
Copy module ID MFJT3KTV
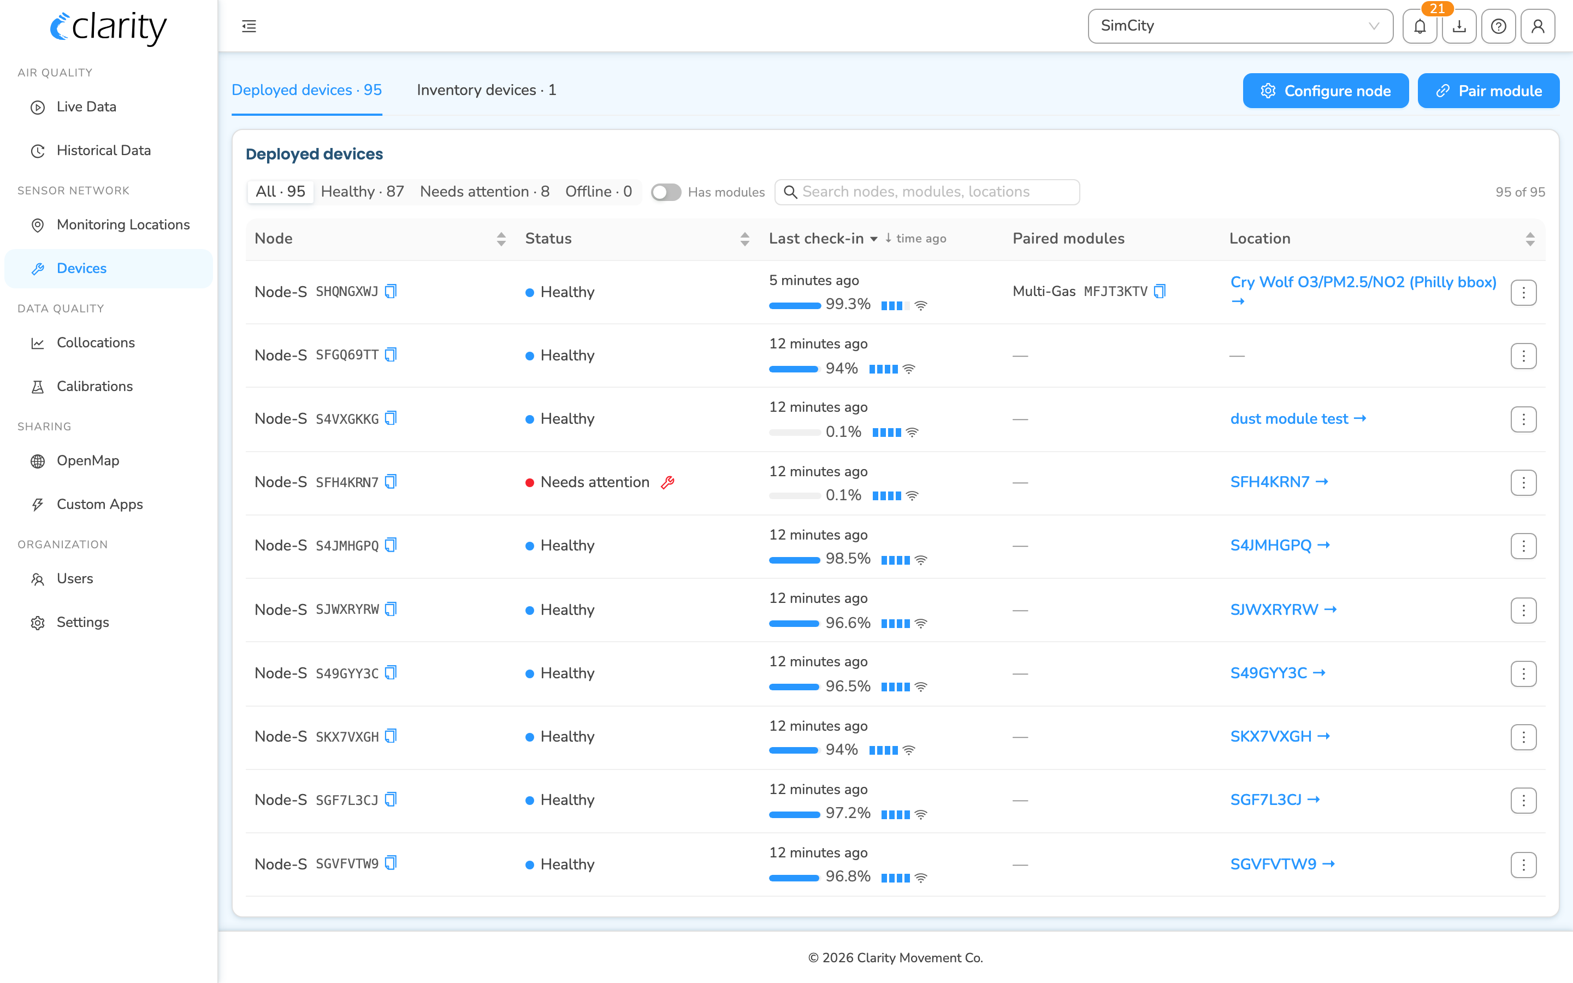[1160, 291]
